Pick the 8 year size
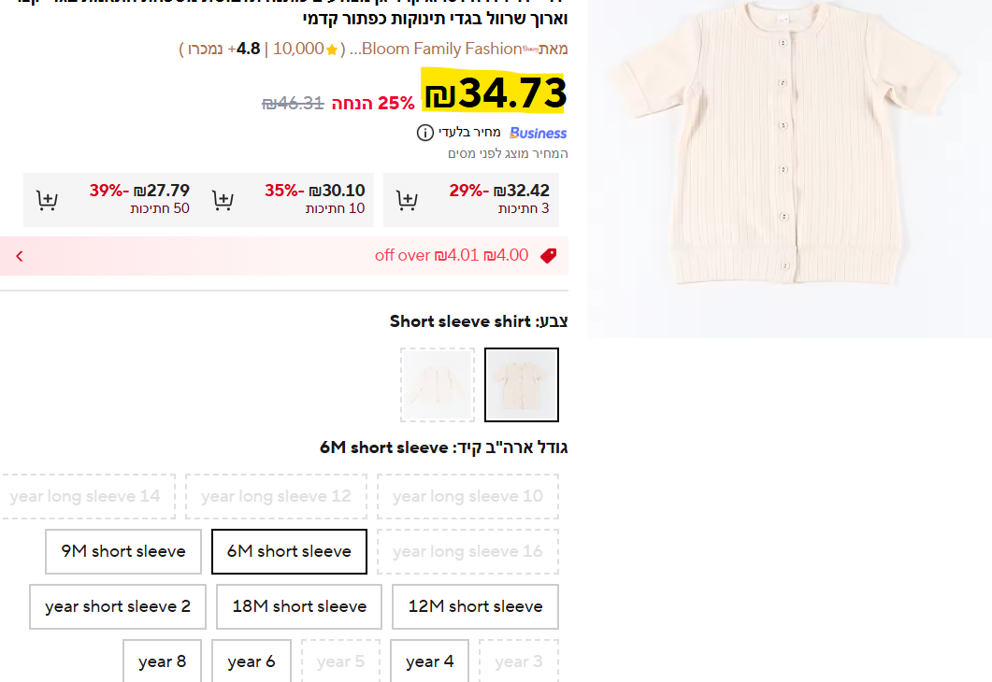992x682 pixels. [x=162, y=661]
